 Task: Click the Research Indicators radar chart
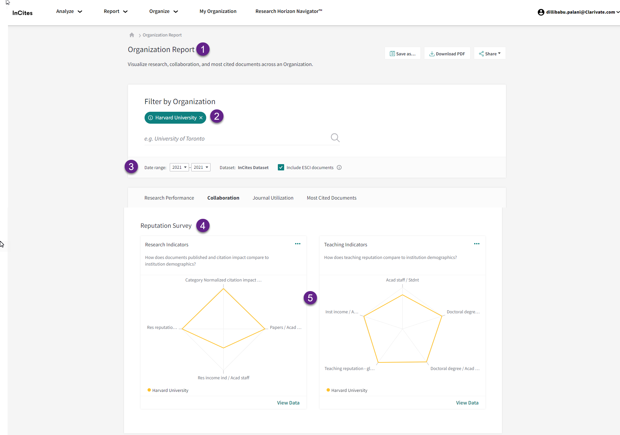click(223, 329)
